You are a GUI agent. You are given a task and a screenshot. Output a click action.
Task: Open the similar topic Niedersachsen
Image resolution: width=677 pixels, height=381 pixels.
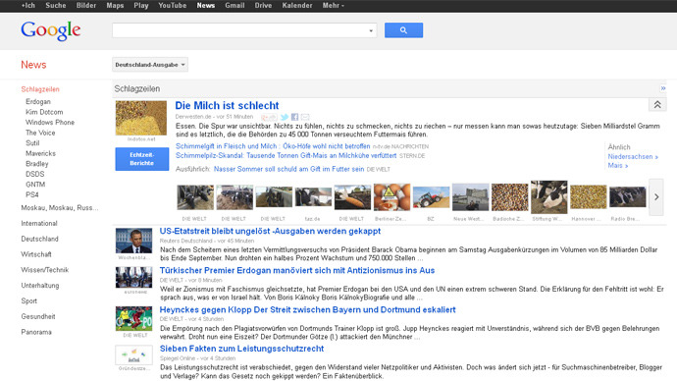tap(633, 157)
